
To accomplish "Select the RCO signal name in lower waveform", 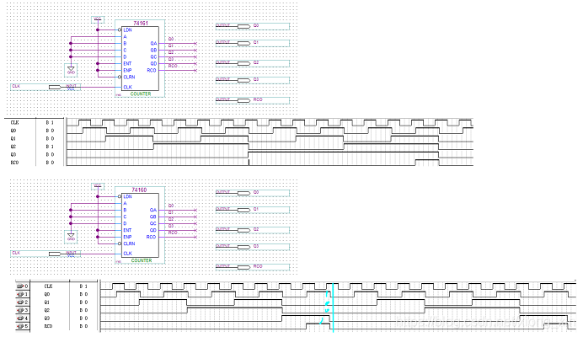I will pyautogui.click(x=48, y=326).
